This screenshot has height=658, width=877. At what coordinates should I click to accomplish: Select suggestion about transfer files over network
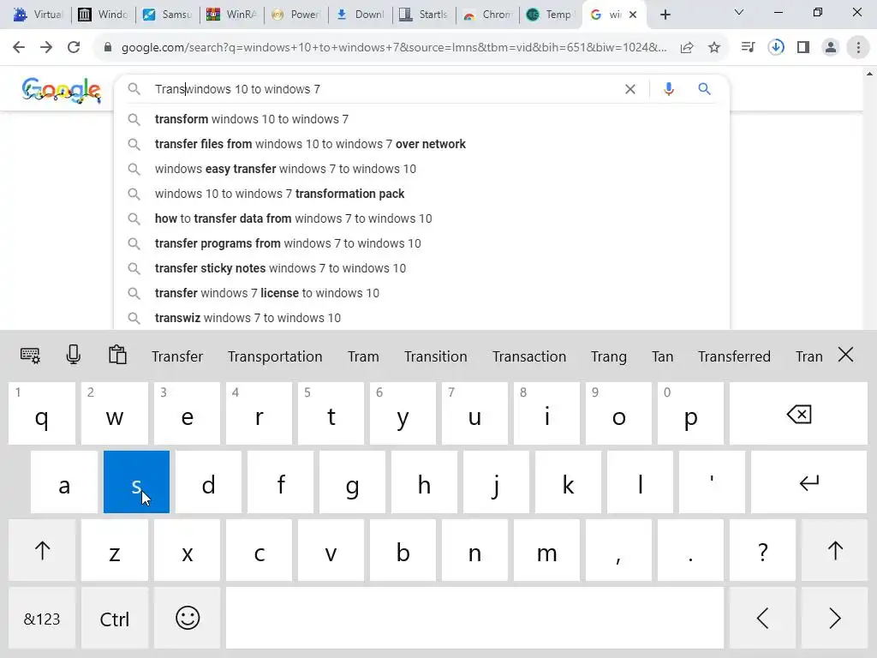(421, 144)
